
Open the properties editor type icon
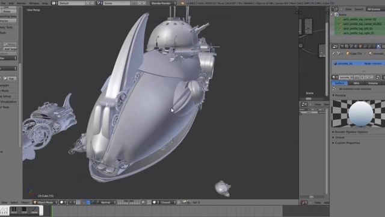pyautogui.click(x=334, y=46)
